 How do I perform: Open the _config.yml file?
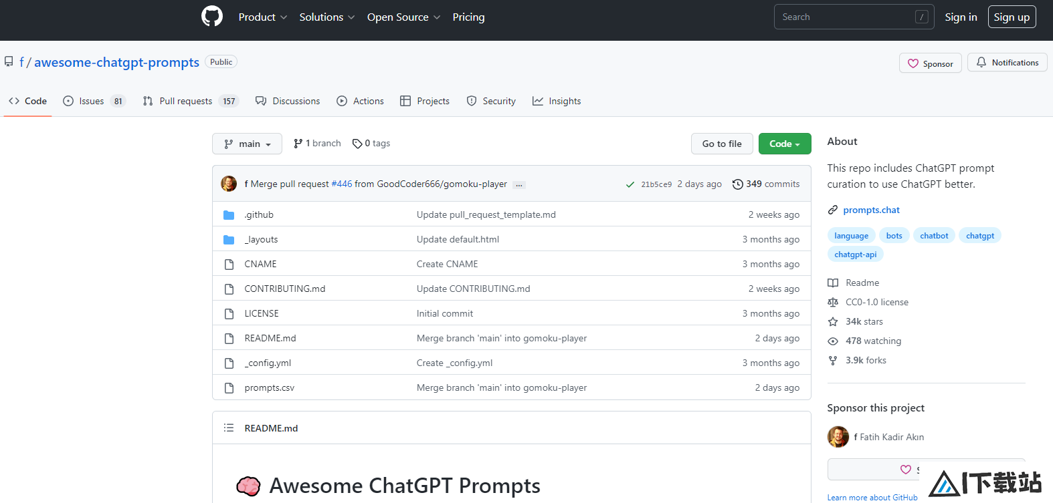(x=268, y=363)
